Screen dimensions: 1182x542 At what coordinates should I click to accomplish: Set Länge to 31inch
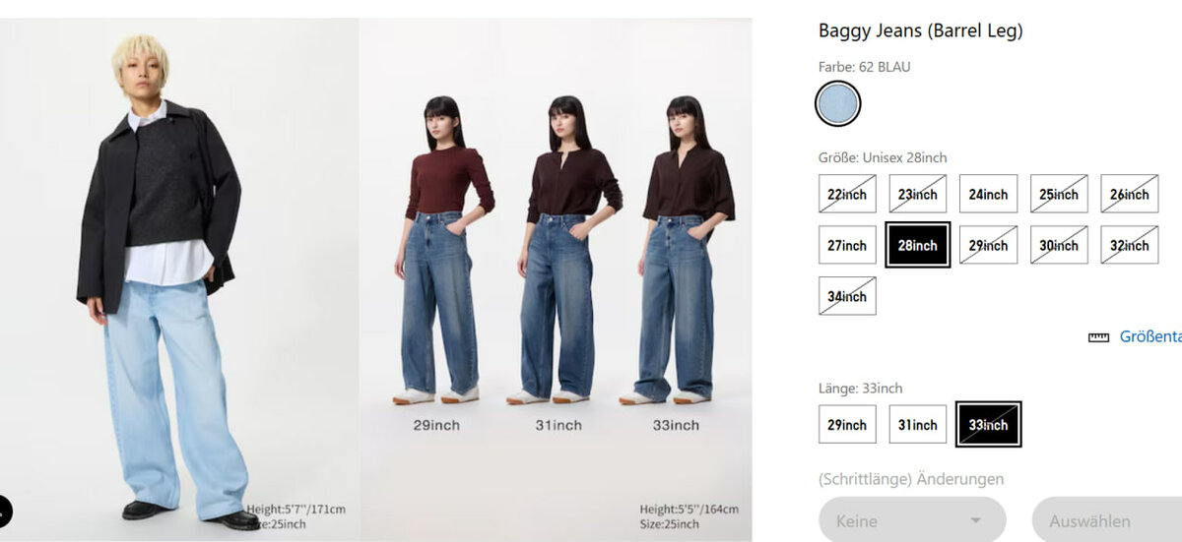click(918, 424)
